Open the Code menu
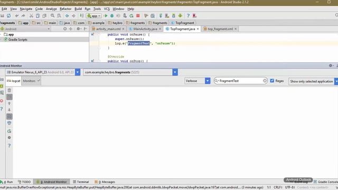338x190 pixels. coord(39,9)
